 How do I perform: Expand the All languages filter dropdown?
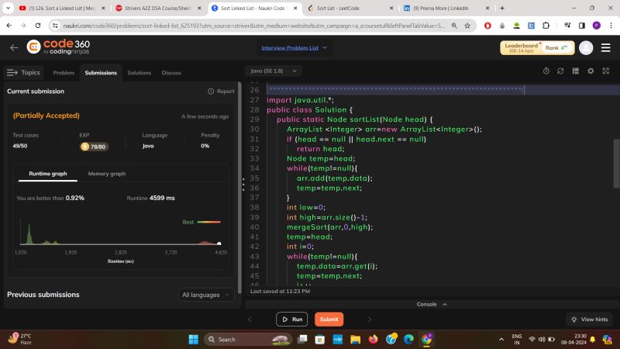click(205, 295)
